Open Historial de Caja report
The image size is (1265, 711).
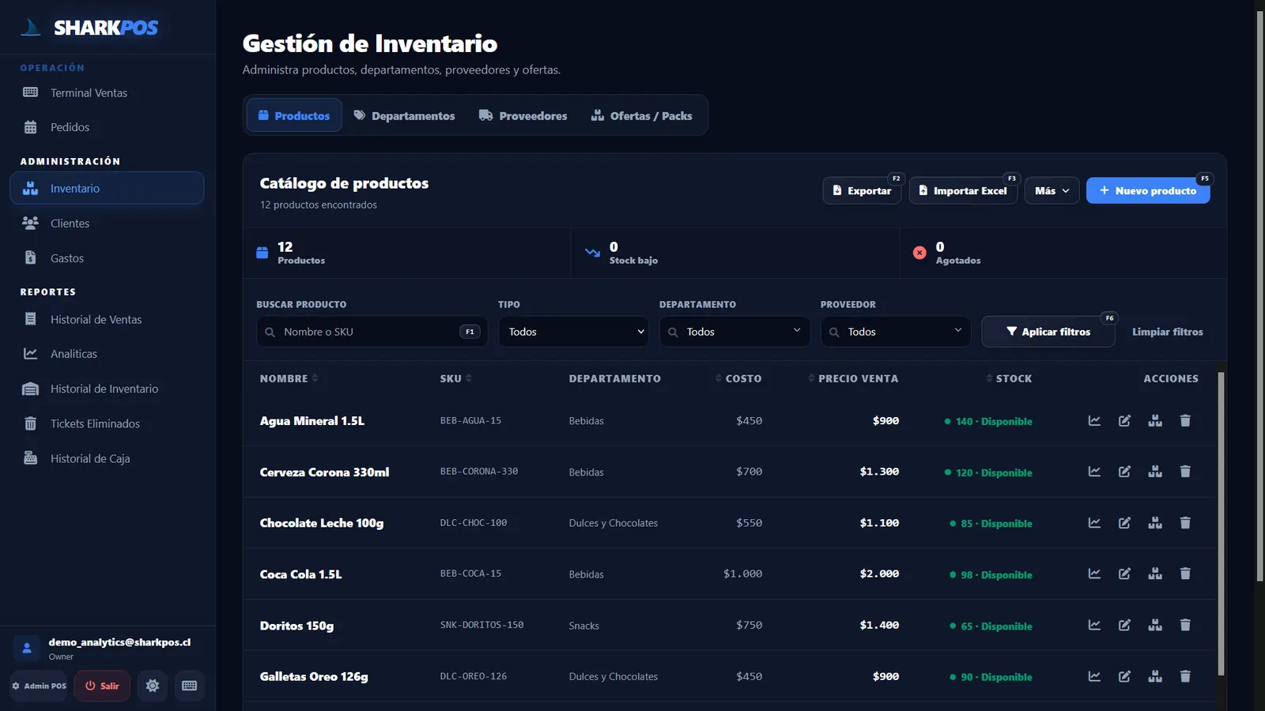coord(107,458)
